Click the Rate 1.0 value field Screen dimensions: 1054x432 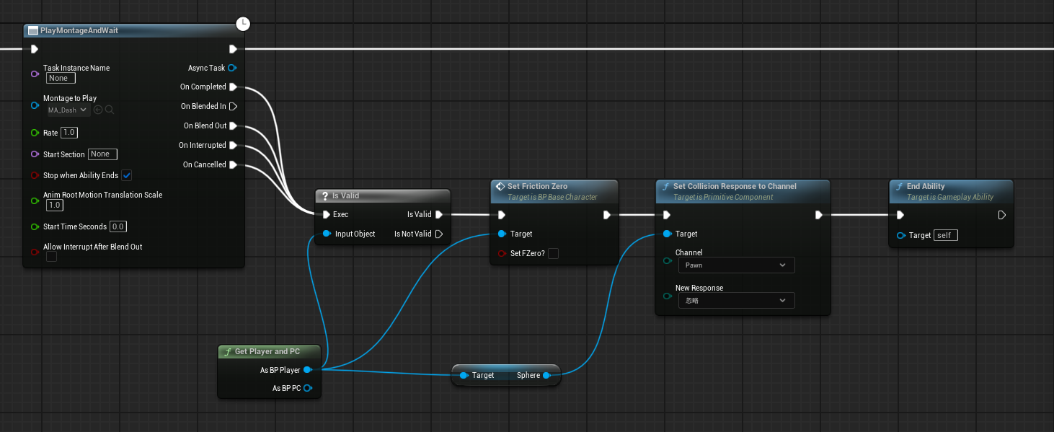[69, 133]
